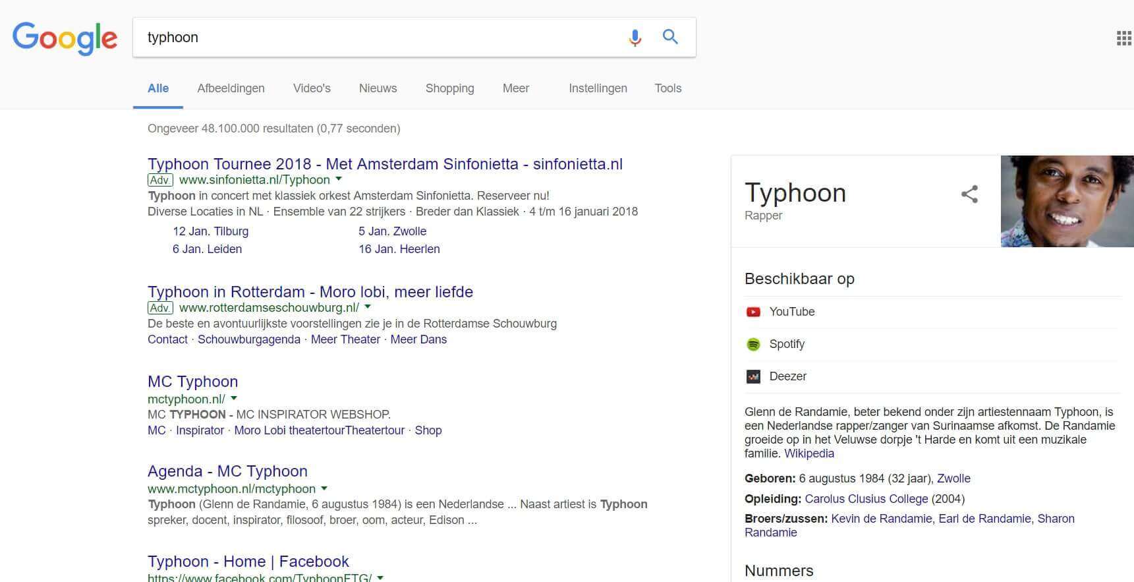Open the Shopping tab
This screenshot has width=1134, height=582.
[449, 88]
